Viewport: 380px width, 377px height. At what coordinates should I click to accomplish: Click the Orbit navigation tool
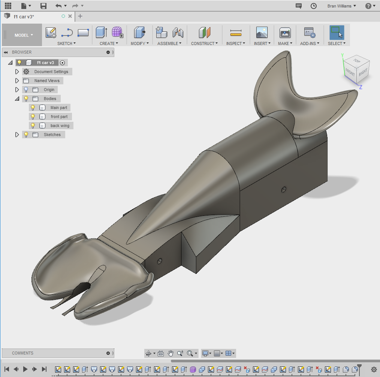148,353
